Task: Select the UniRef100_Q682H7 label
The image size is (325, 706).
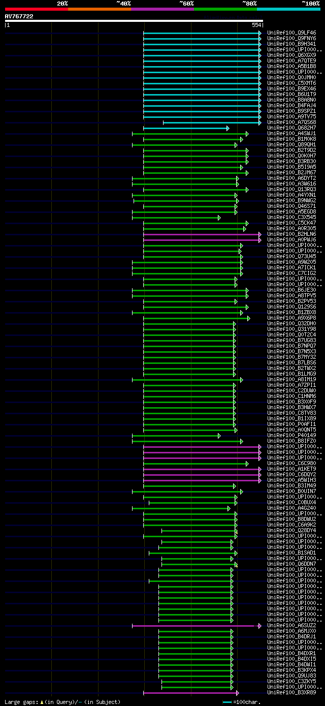Action: click(291, 128)
